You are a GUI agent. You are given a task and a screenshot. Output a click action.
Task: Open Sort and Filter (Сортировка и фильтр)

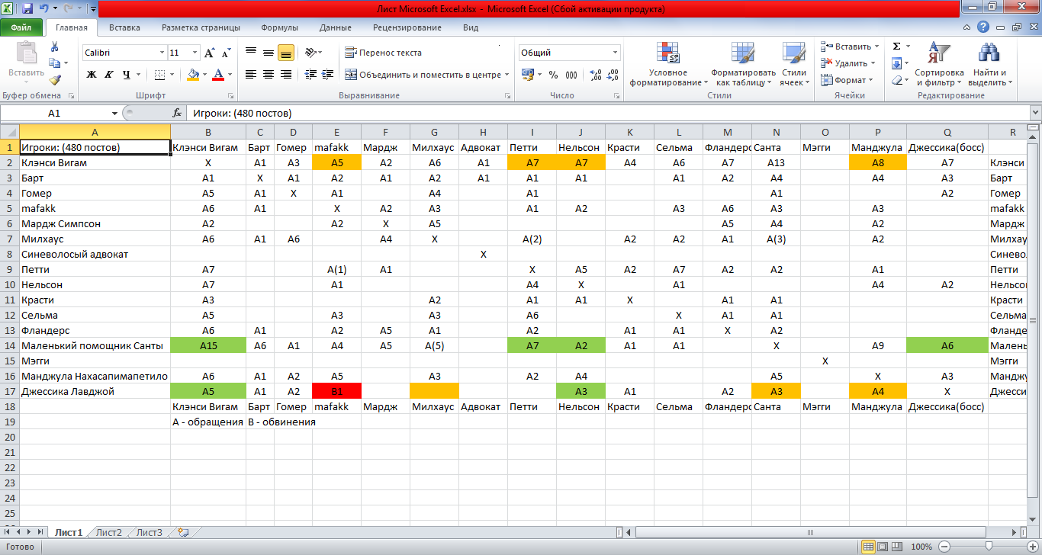939,64
